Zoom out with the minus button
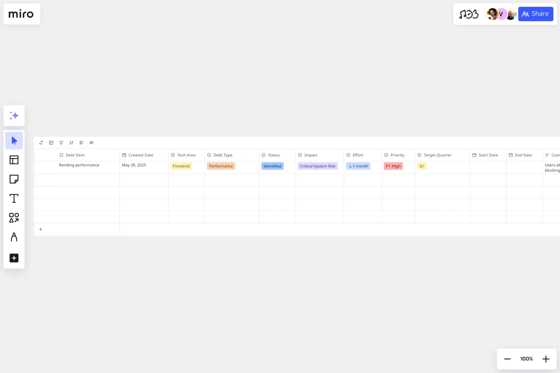Screen dimensions: 560x373 pos(507,359)
